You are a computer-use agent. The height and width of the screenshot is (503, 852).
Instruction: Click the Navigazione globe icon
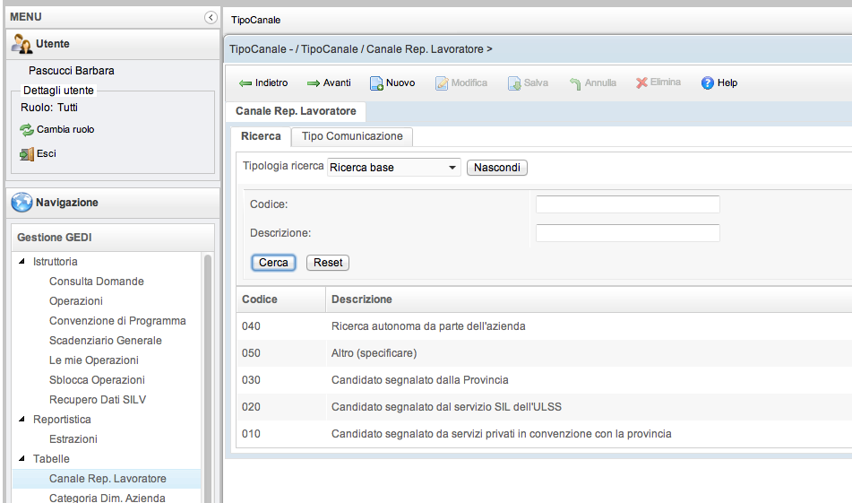22,203
